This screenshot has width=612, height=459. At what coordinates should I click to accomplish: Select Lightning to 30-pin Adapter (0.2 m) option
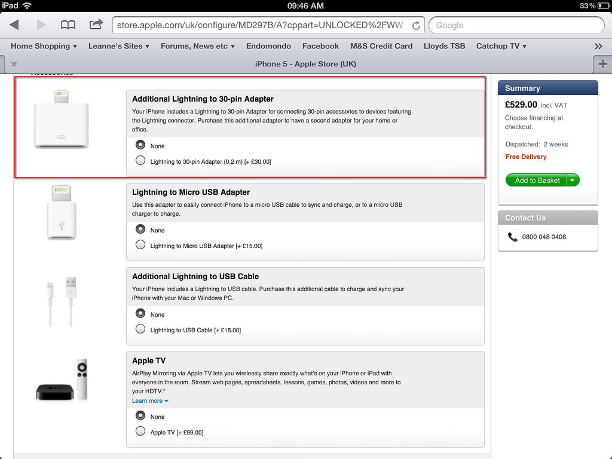coord(140,160)
